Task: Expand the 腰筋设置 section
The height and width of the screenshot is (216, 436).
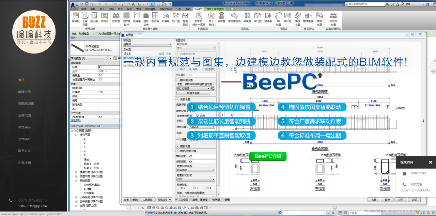Action: [177, 146]
